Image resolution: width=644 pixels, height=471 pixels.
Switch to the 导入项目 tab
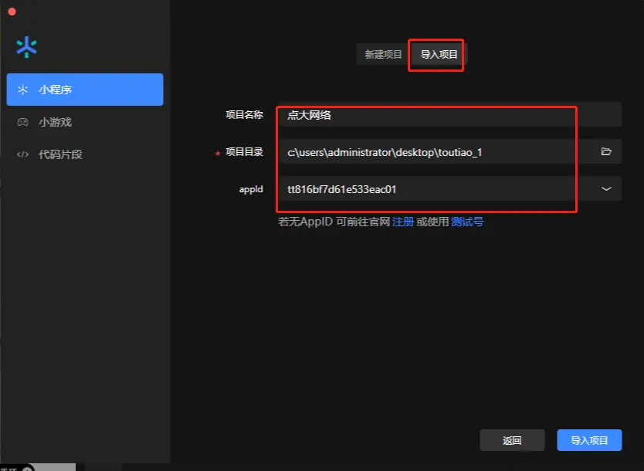pos(439,54)
